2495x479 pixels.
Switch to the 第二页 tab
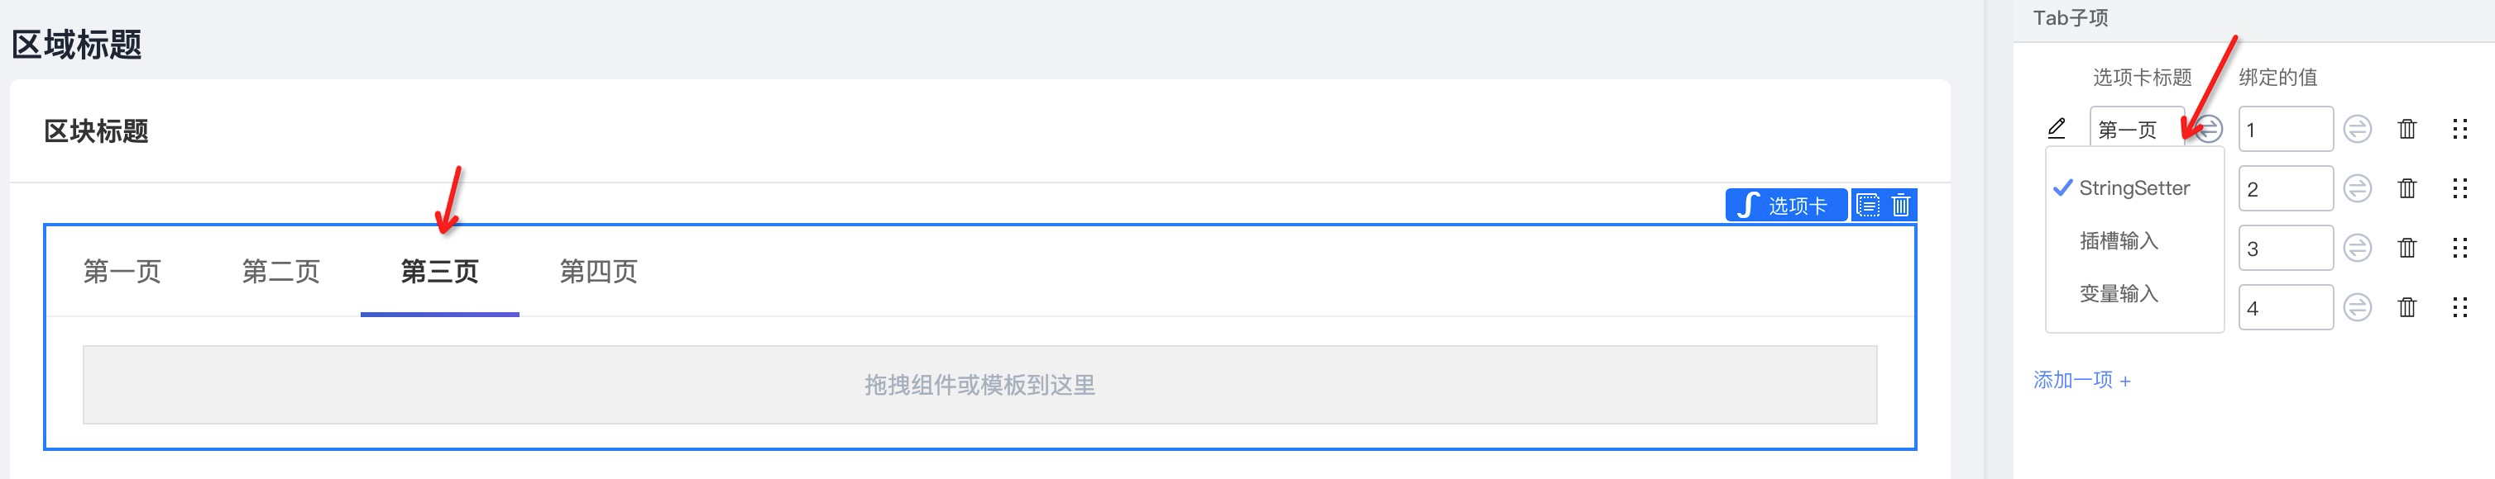pyautogui.click(x=281, y=272)
